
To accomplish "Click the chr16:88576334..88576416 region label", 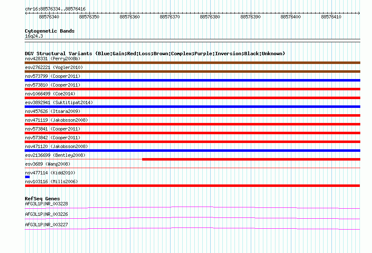I will click(x=55, y=9).
